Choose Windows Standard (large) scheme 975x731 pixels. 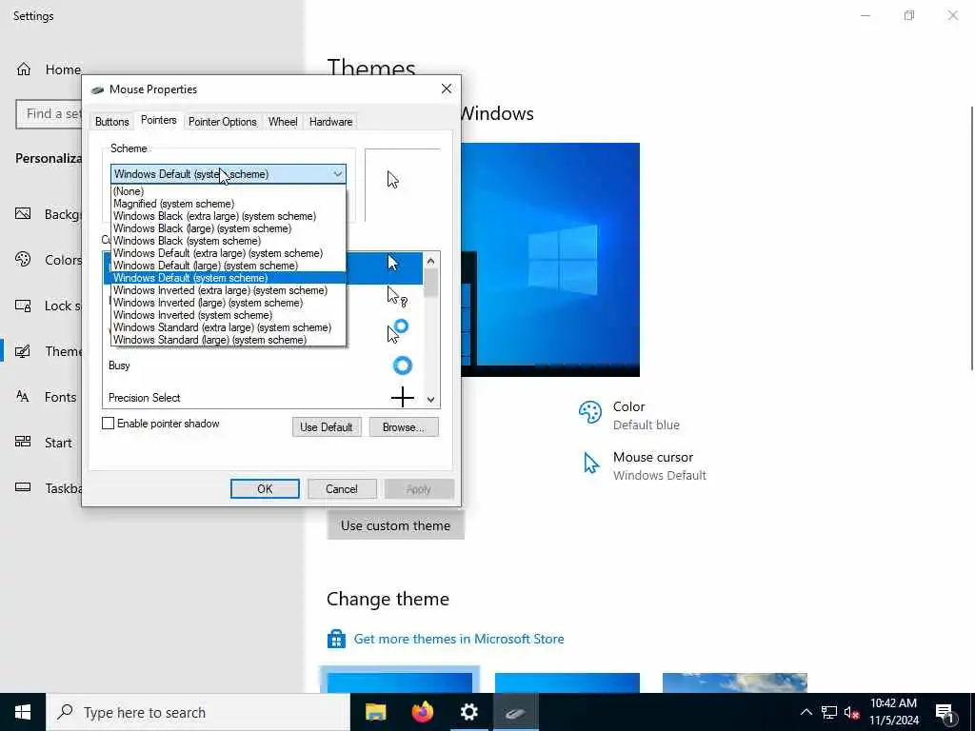tap(229, 340)
